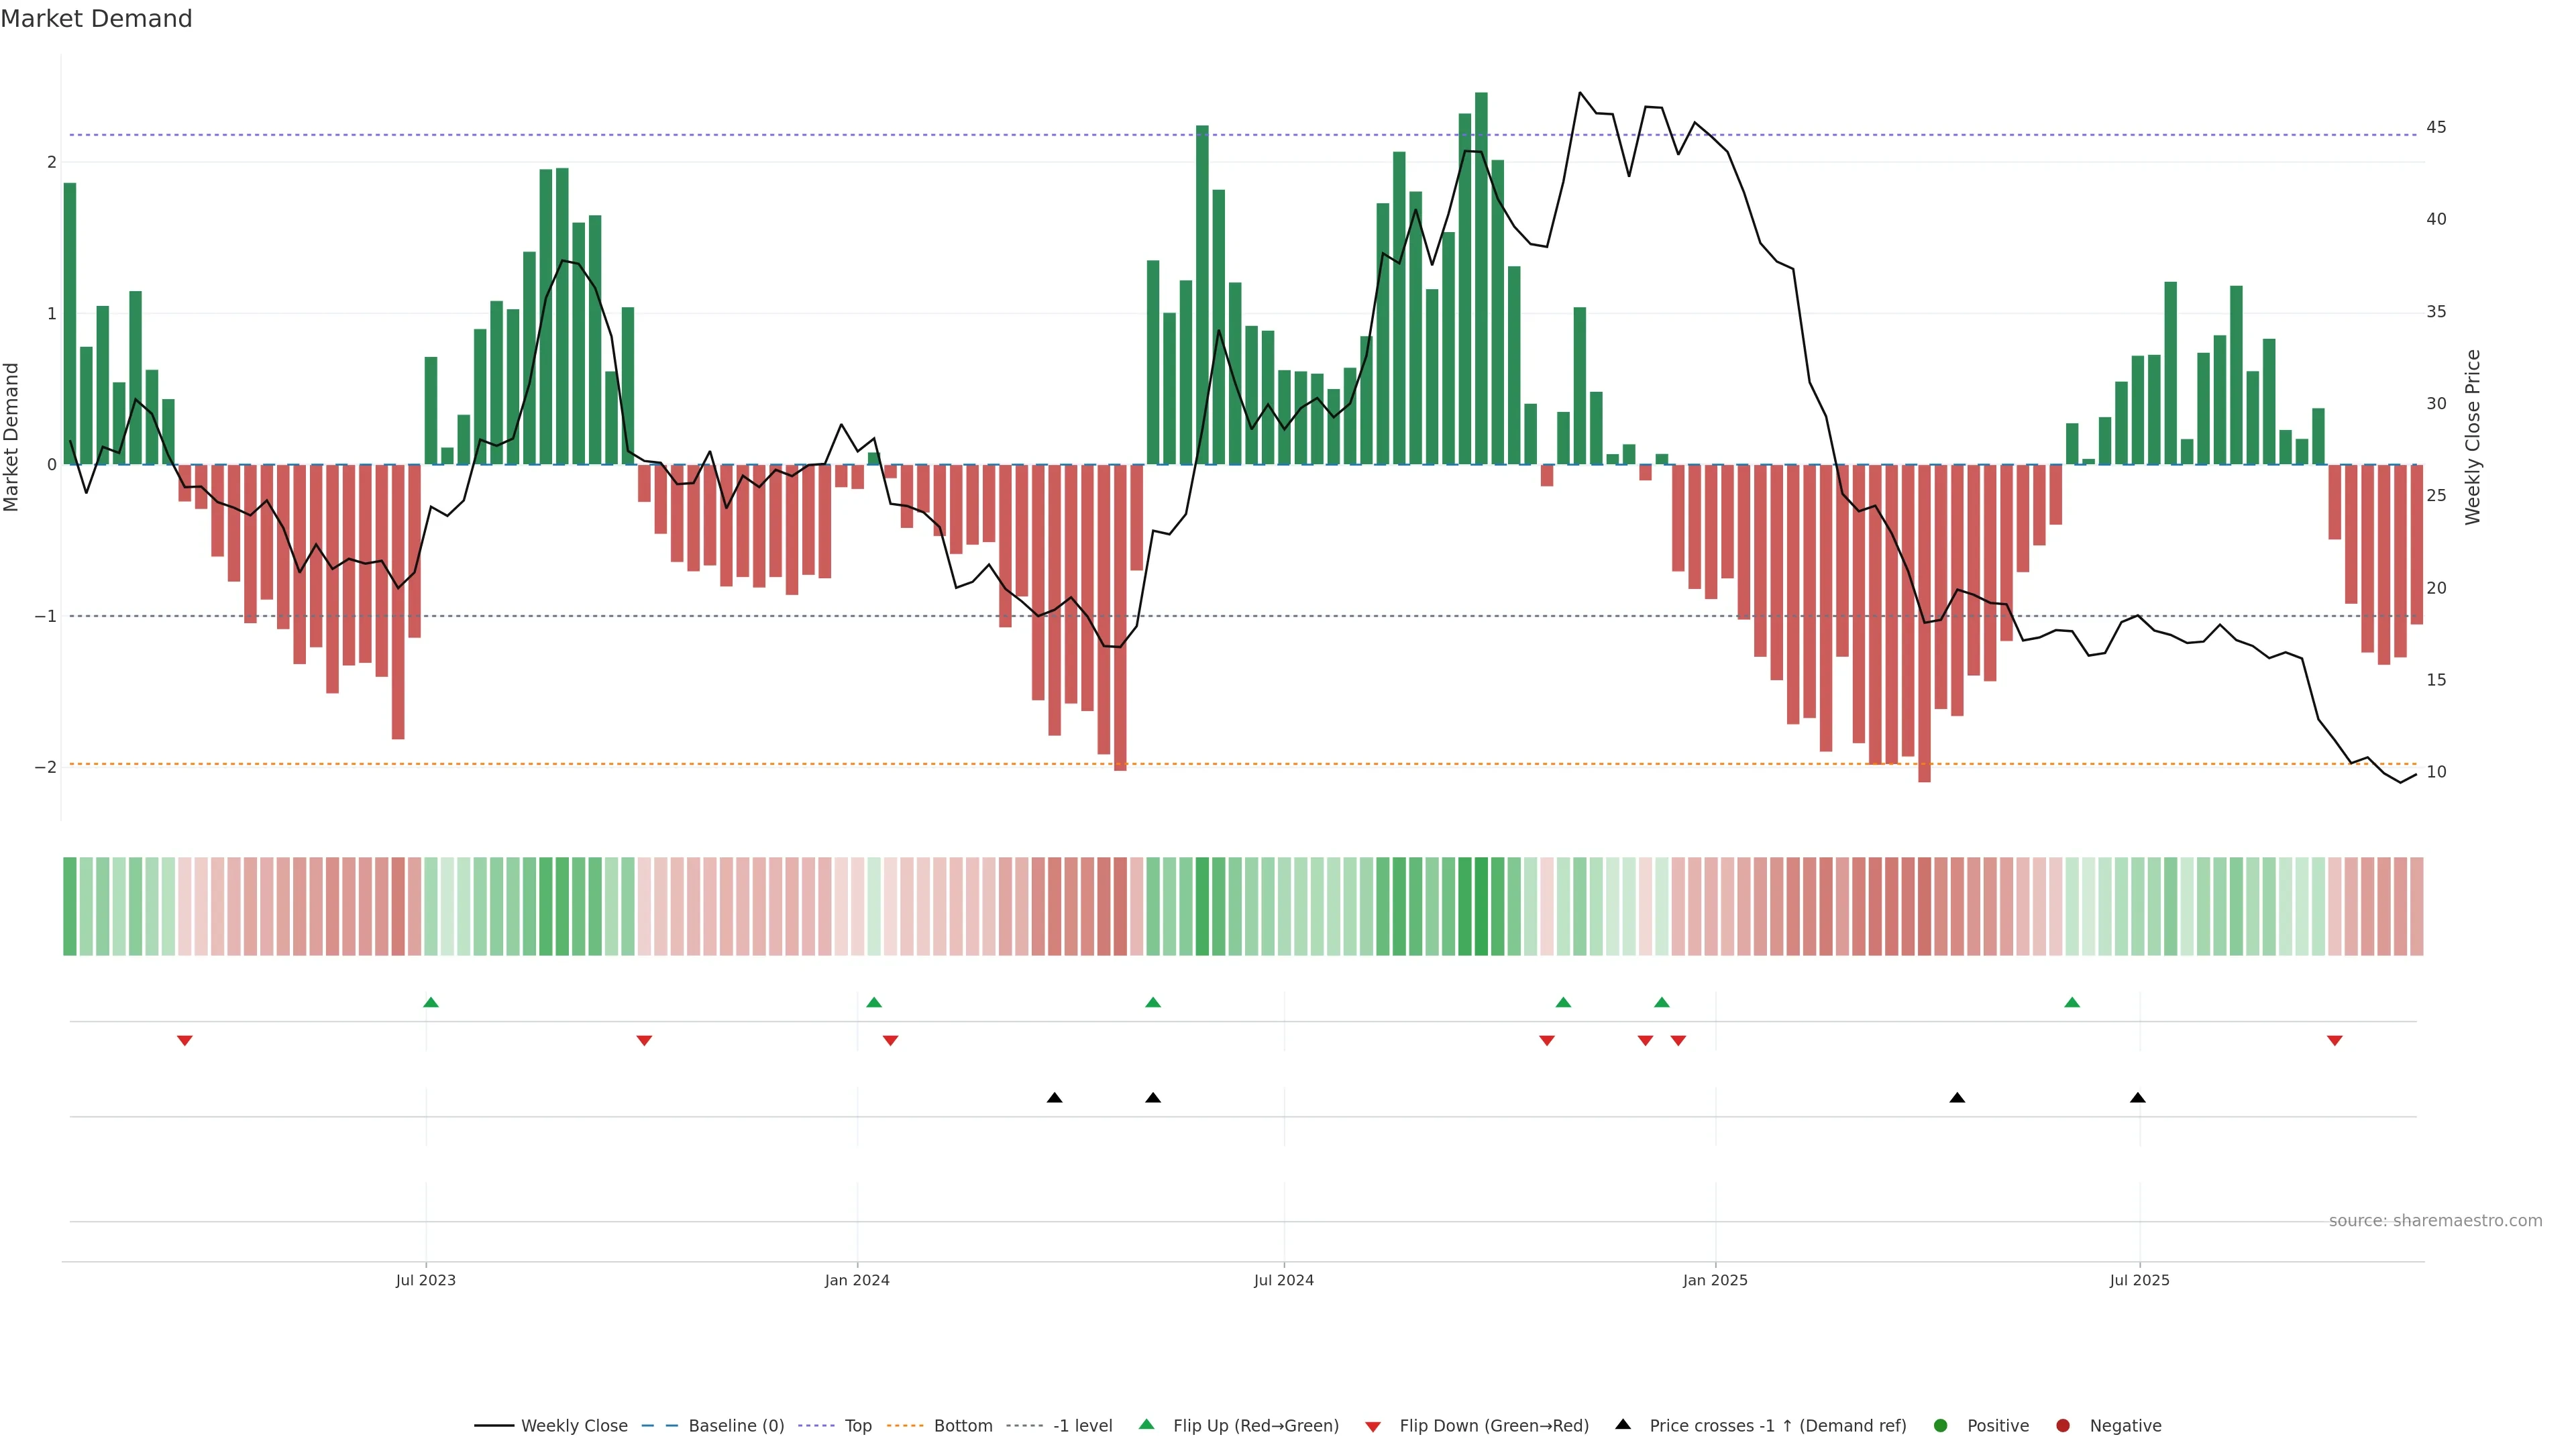Toggle the -1 level legend entry
Image resolution: width=2576 pixels, height=1449 pixels.
(x=1082, y=1425)
